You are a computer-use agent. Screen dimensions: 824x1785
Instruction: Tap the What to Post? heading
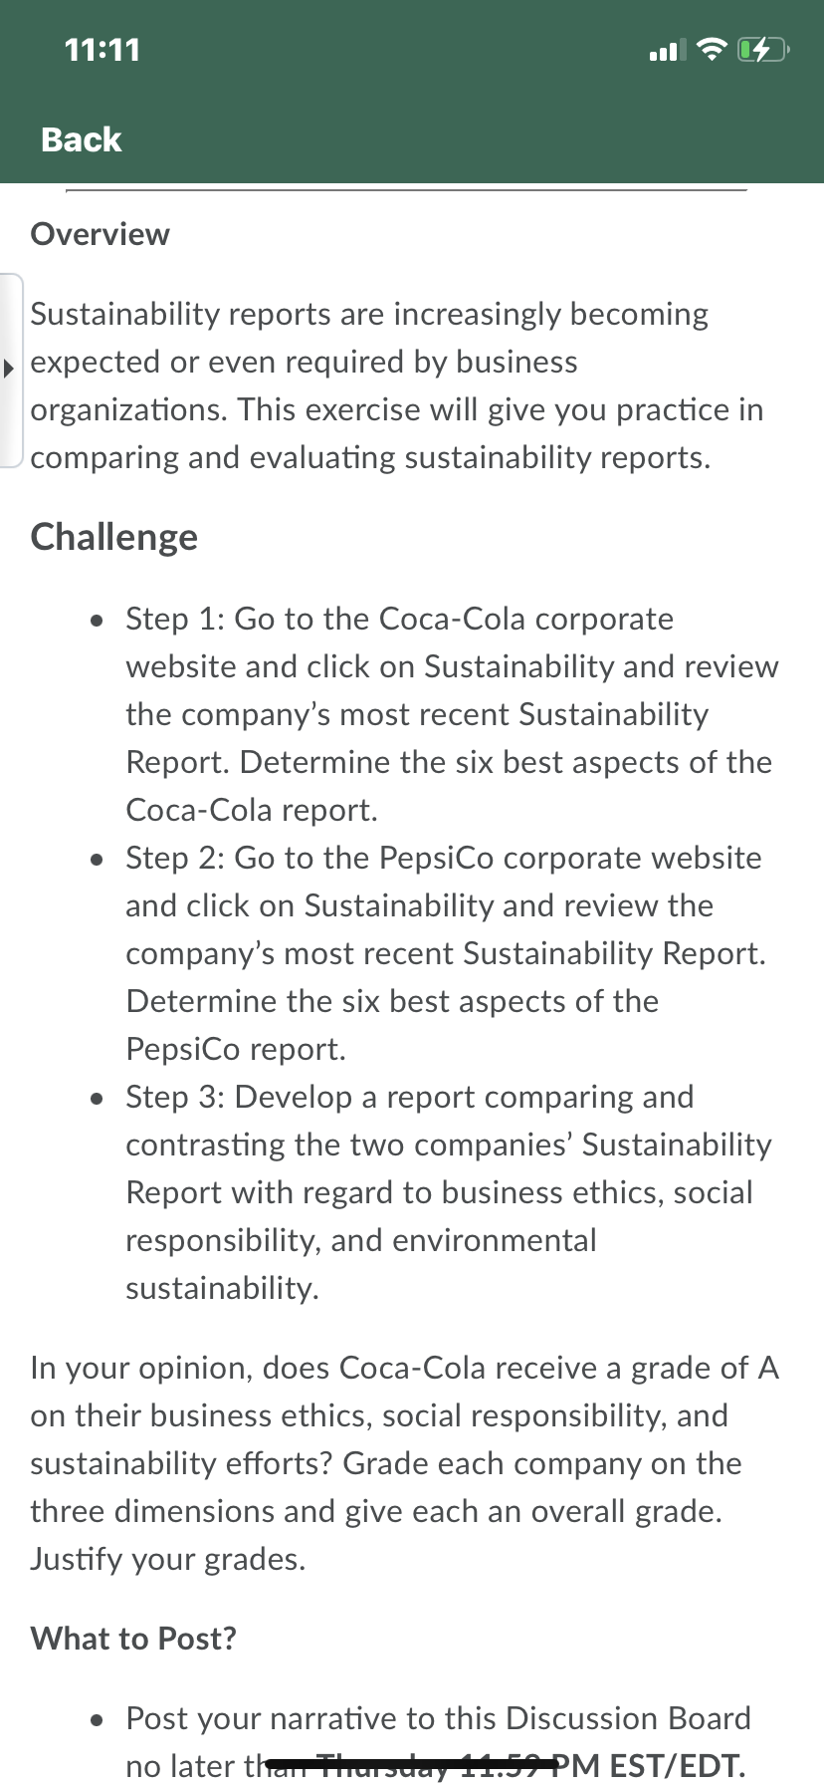click(x=133, y=1639)
